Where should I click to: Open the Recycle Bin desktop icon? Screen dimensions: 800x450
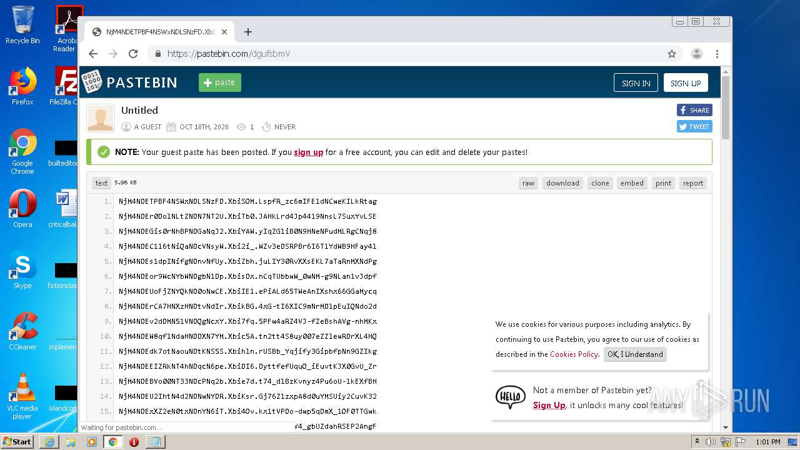(x=22, y=25)
